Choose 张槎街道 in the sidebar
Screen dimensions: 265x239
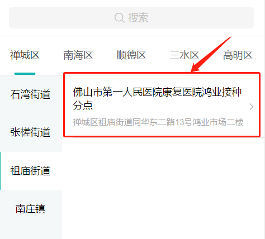pos(30,132)
